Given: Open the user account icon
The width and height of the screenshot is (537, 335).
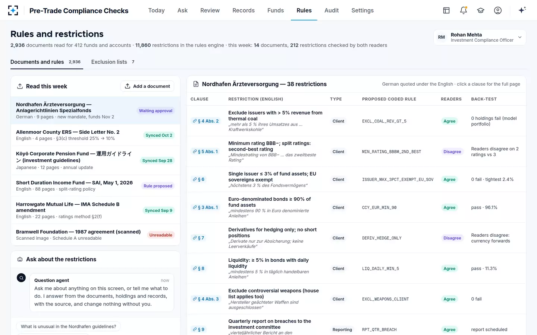Looking at the screenshot, I should (498, 10).
